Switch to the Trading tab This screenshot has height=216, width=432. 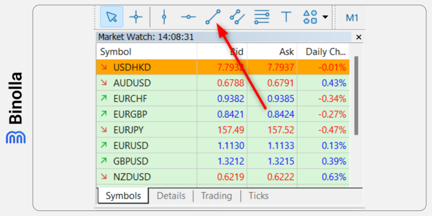217,196
